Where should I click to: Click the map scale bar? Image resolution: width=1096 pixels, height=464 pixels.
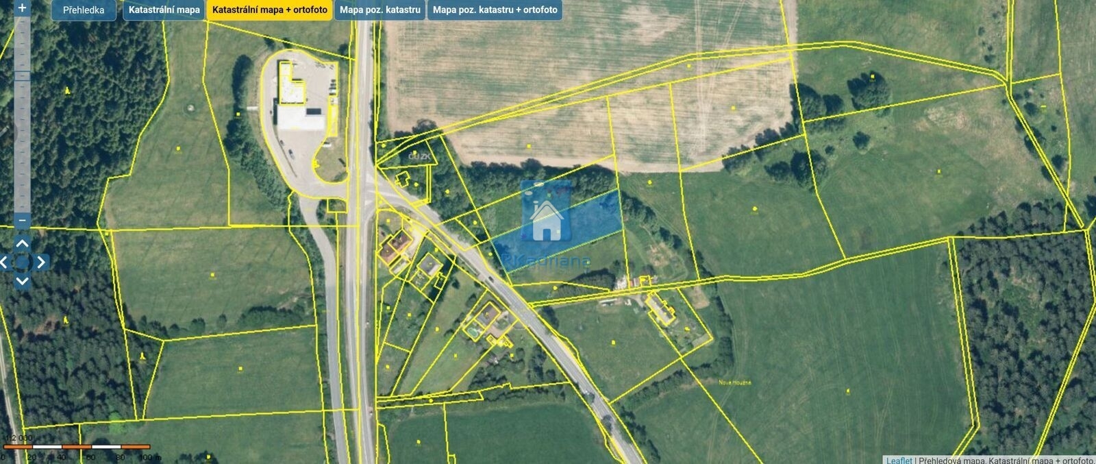pos(77,448)
